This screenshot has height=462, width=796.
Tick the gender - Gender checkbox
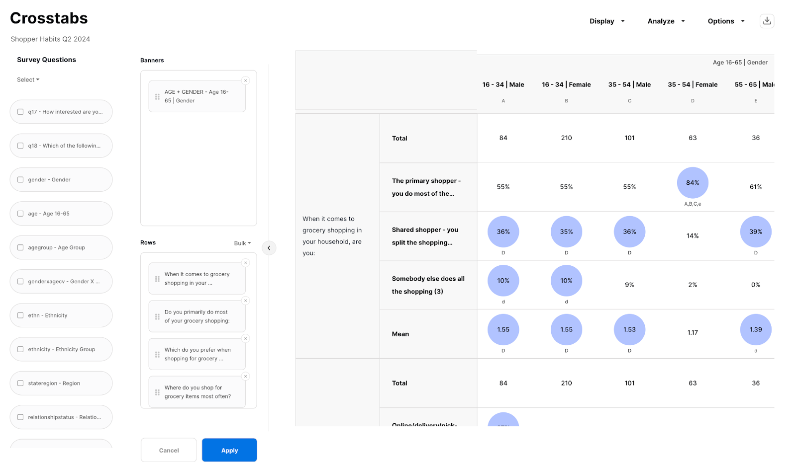point(20,180)
